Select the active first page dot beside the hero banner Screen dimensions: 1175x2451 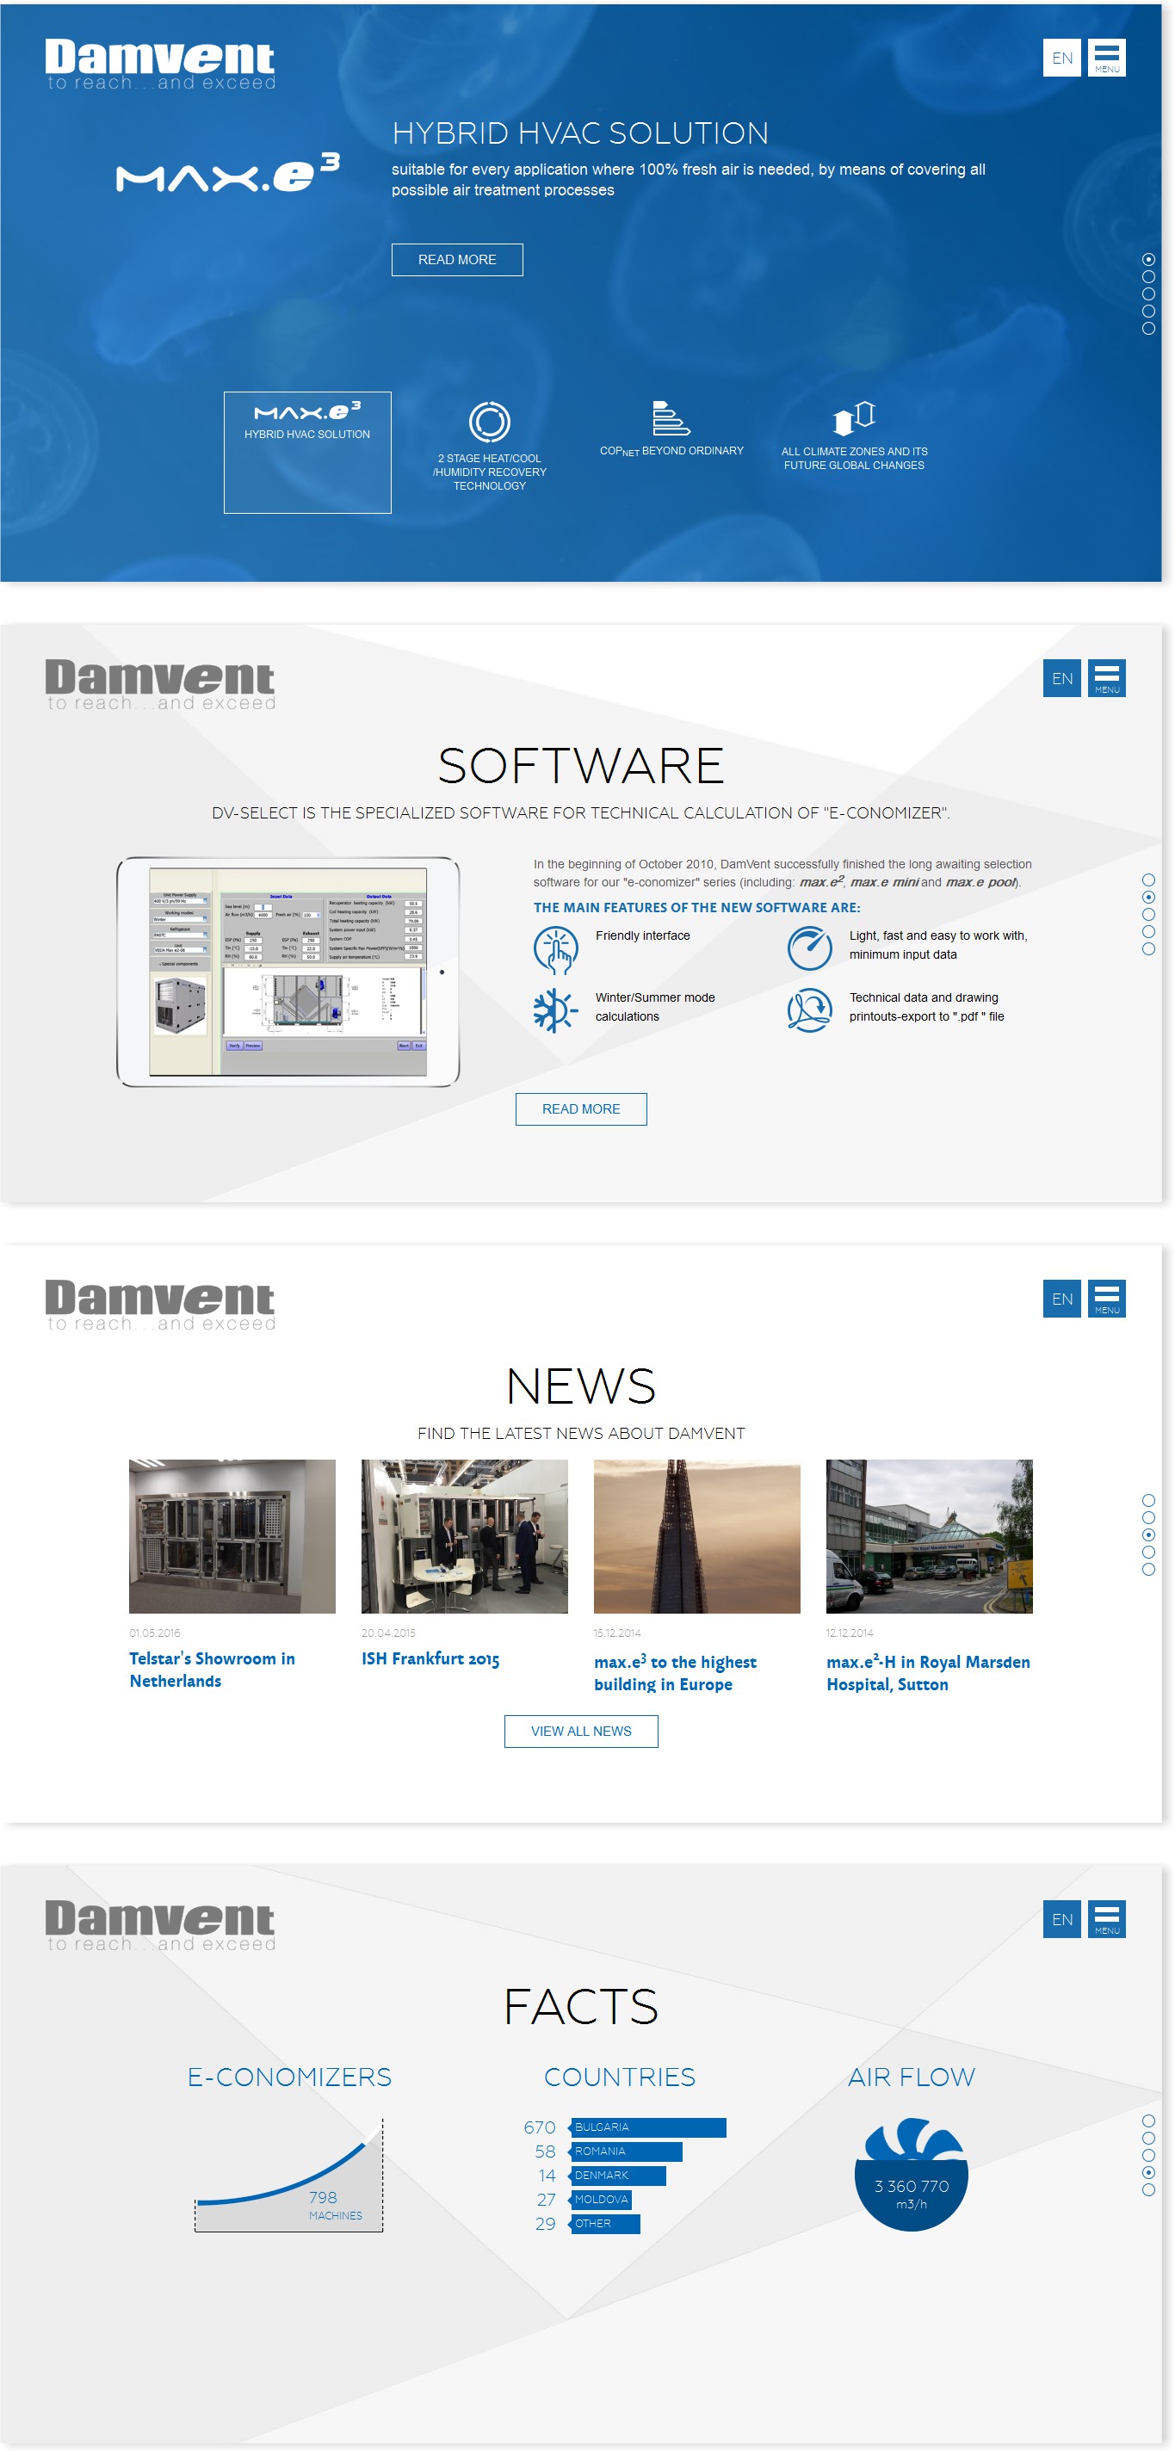(x=1148, y=260)
